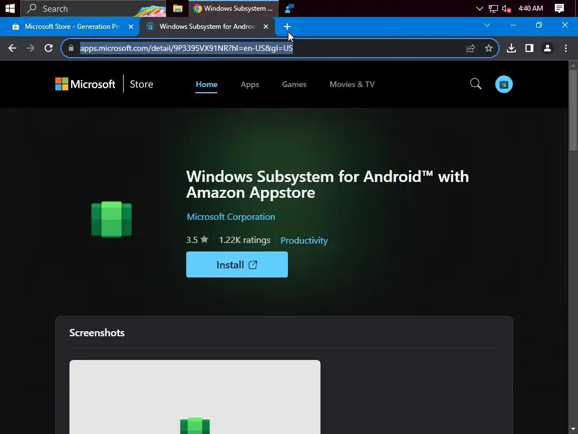Close the Microsoft Store - Generation tab

click(x=131, y=27)
